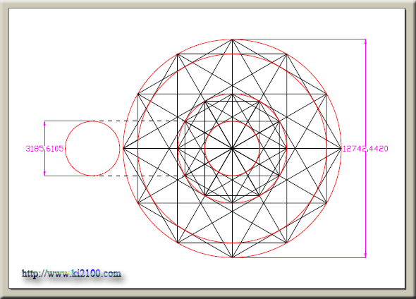The image size is (416, 299).
Task: Click the upper arrowhead of the right dimension
Action: pyautogui.click(x=366, y=42)
